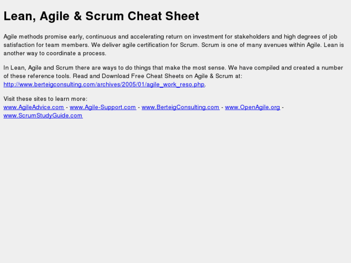The width and height of the screenshot is (351, 263).
Task: Open the www.AgileAdvice.com link
Action: (34, 107)
